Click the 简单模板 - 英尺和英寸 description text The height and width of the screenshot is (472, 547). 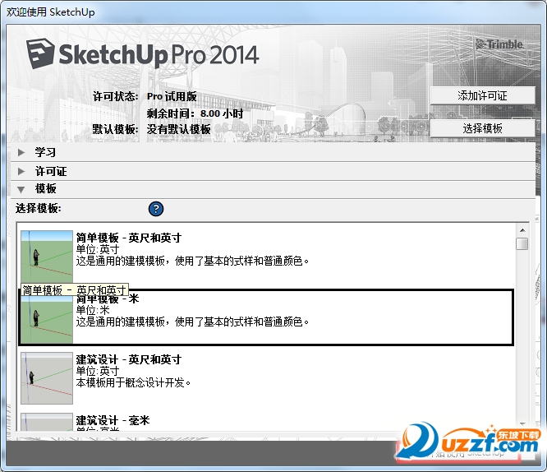point(193,261)
